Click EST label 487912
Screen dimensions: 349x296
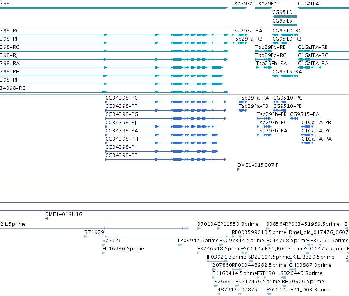227,290
